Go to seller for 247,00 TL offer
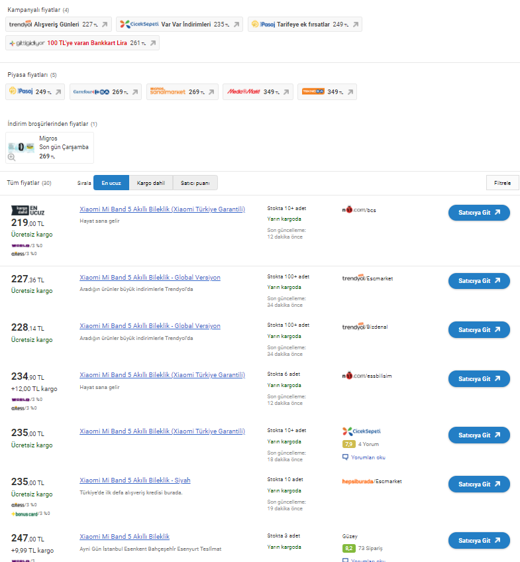 [x=479, y=541]
